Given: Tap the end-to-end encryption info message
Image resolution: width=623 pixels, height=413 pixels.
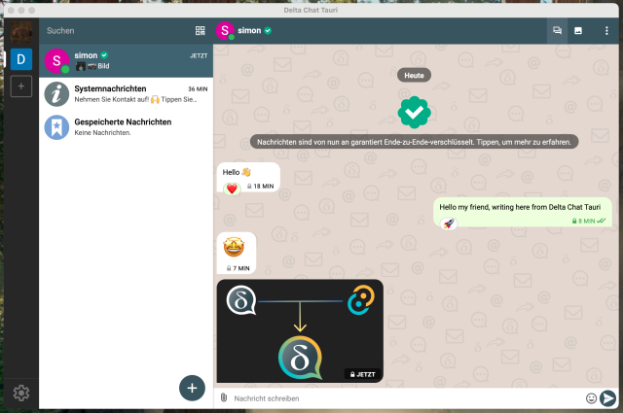Looking at the screenshot, I should [414, 142].
